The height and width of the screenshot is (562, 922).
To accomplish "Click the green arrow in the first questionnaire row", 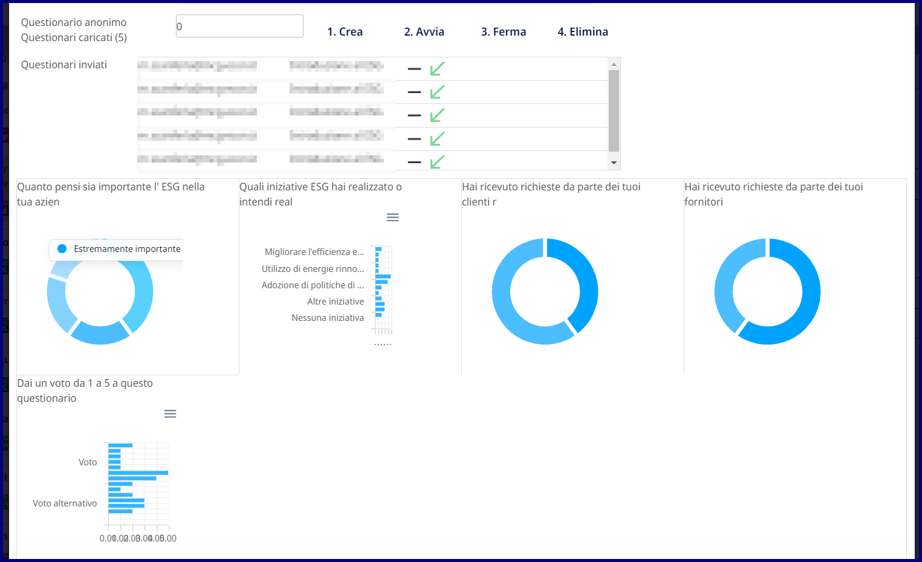I will [x=437, y=69].
